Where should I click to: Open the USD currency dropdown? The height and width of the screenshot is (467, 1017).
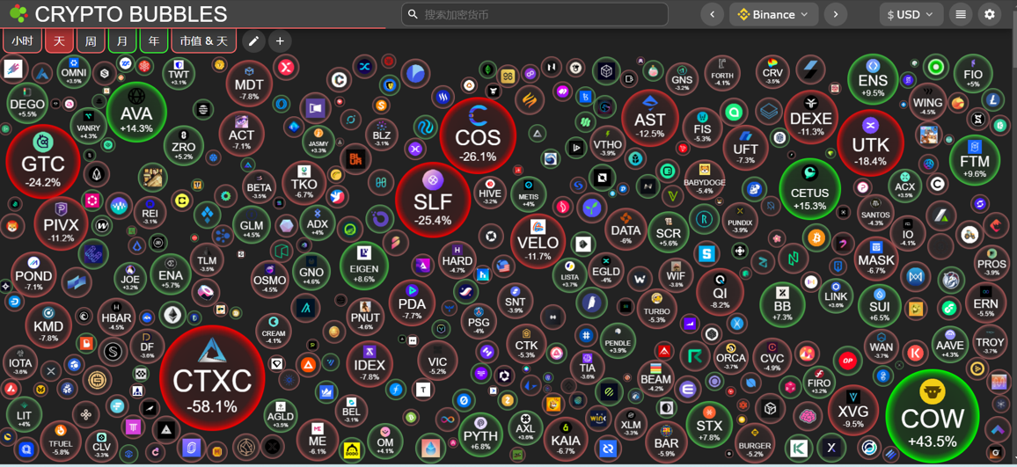(x=911, y=14)
